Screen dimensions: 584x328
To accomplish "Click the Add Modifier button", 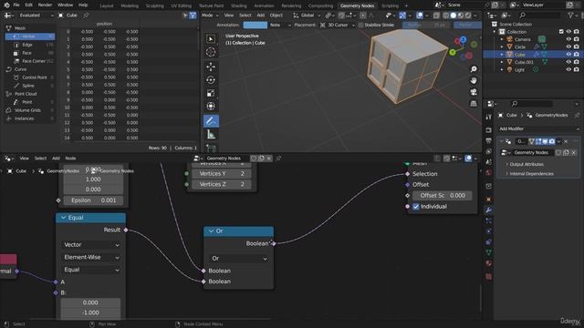I will click(538, 128).
